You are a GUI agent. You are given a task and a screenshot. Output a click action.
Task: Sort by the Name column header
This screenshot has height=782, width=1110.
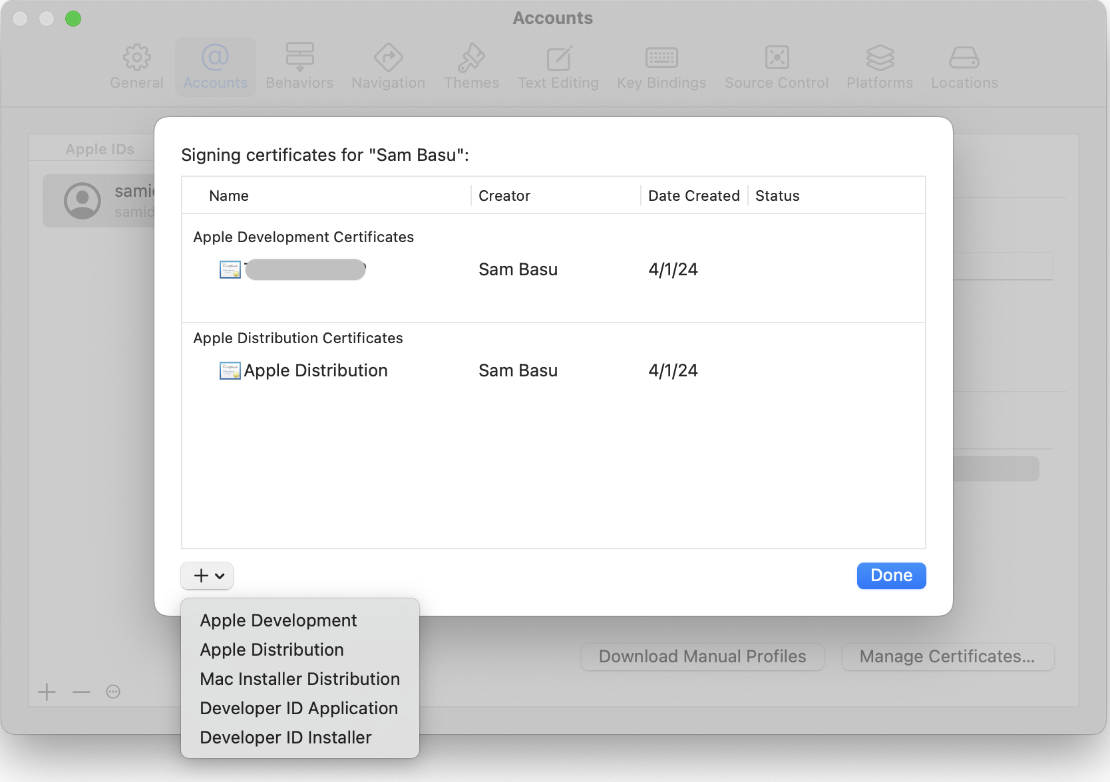(x=228, y=195)
